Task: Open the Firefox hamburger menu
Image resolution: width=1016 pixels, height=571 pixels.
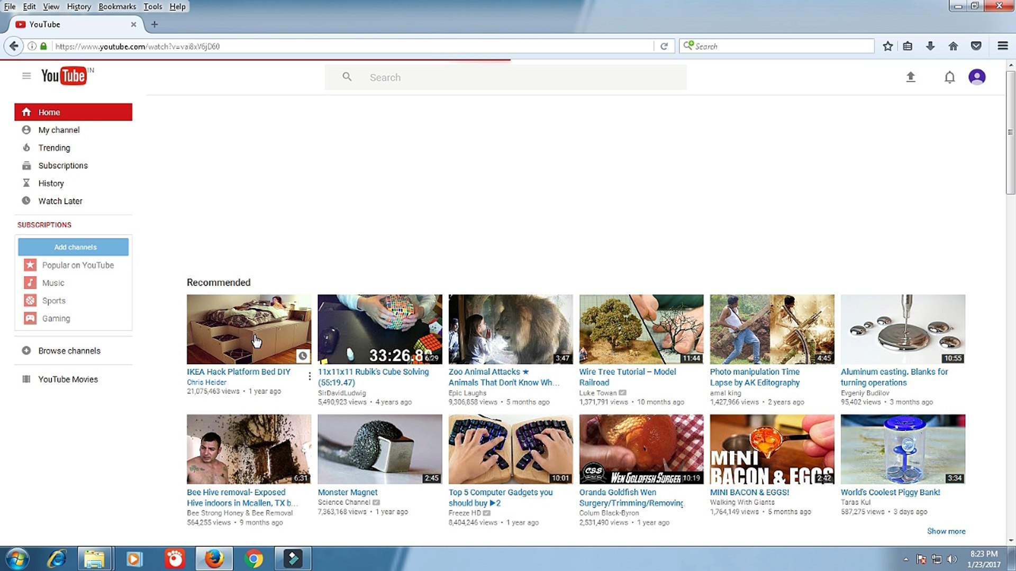Action: tap(1002, 46)
